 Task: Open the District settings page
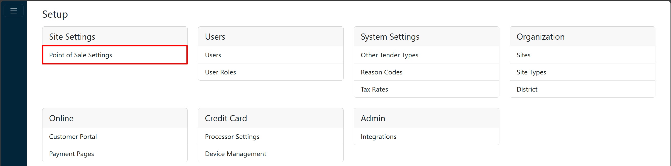[x=527, y=89]
